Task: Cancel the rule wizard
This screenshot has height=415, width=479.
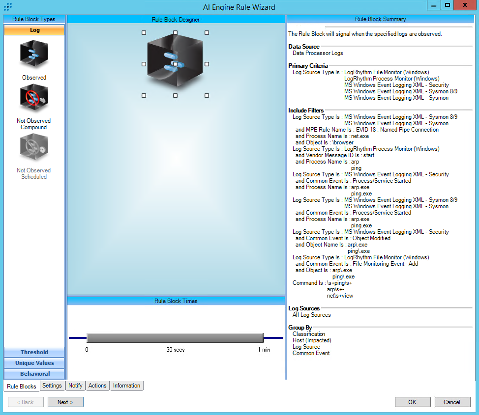Action: tap(452, 402)
